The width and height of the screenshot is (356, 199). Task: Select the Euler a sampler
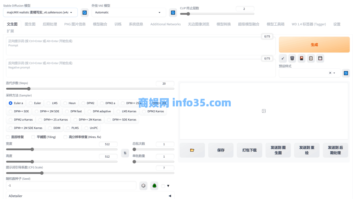(x=16, y=103)
